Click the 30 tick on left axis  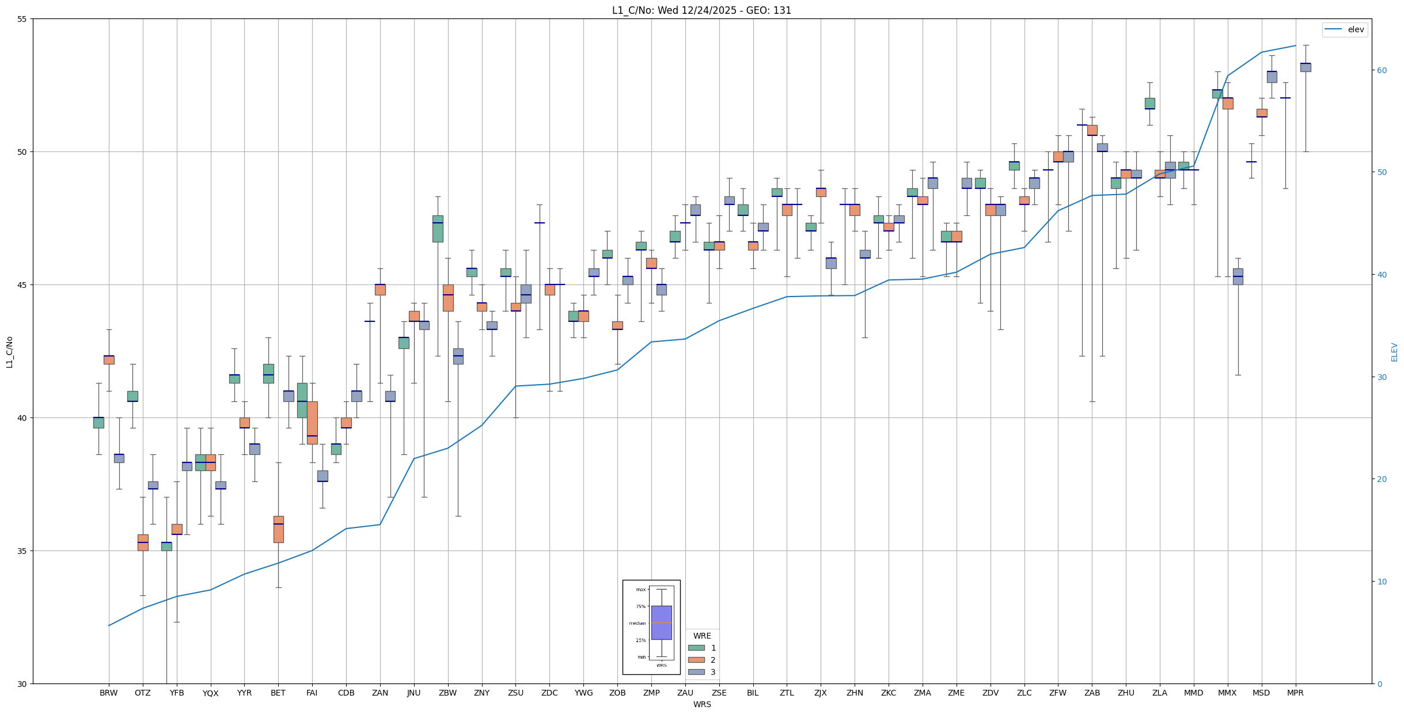(x=23, y=683)
